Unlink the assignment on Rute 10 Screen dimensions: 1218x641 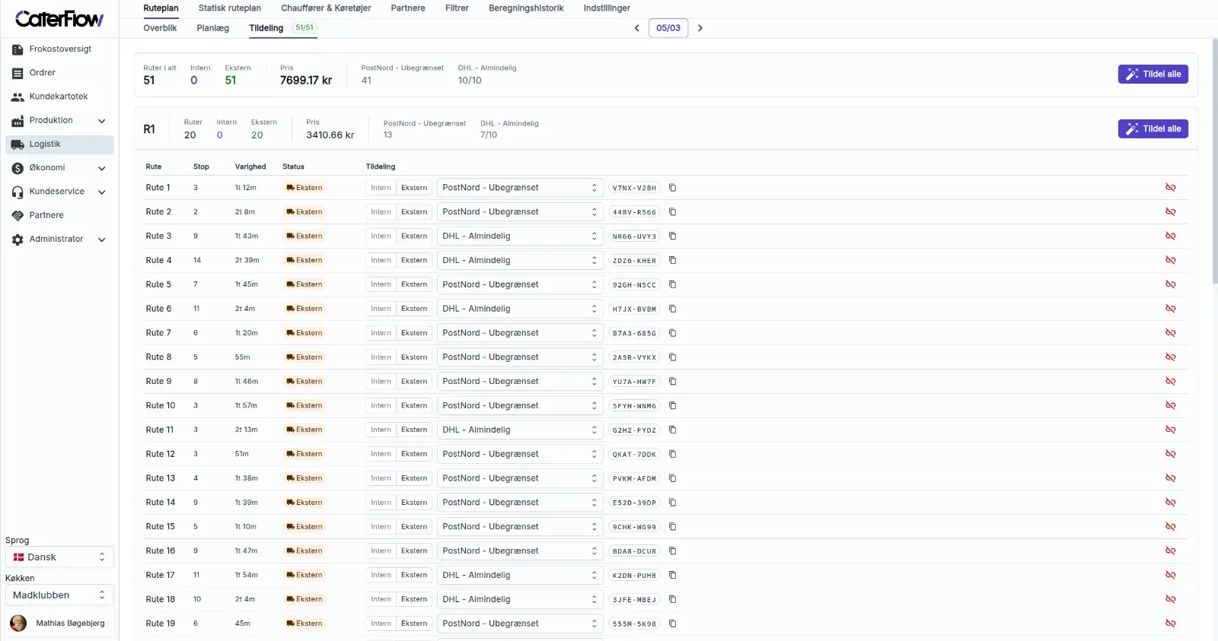[x=1170, y=405]
